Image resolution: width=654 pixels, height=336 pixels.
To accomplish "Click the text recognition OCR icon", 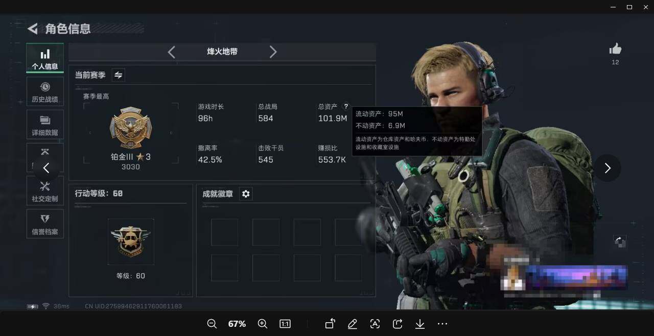I will click(x=375, y=324).
